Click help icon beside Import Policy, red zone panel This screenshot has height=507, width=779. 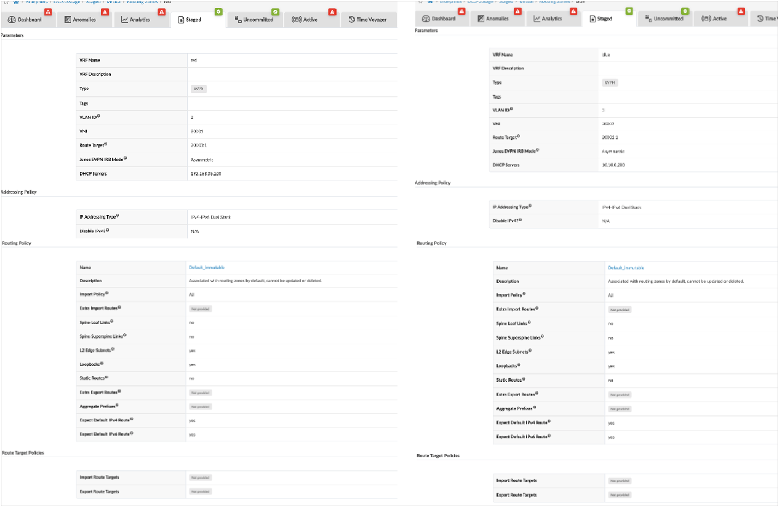pyautogui.click(x=107, y=293)
